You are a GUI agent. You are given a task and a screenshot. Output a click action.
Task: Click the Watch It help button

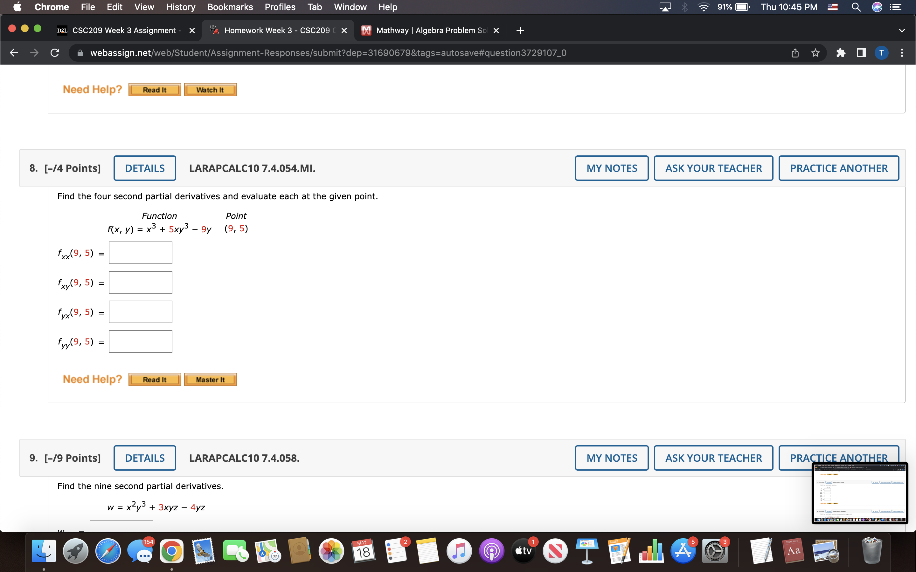click(x=210, y=90)
